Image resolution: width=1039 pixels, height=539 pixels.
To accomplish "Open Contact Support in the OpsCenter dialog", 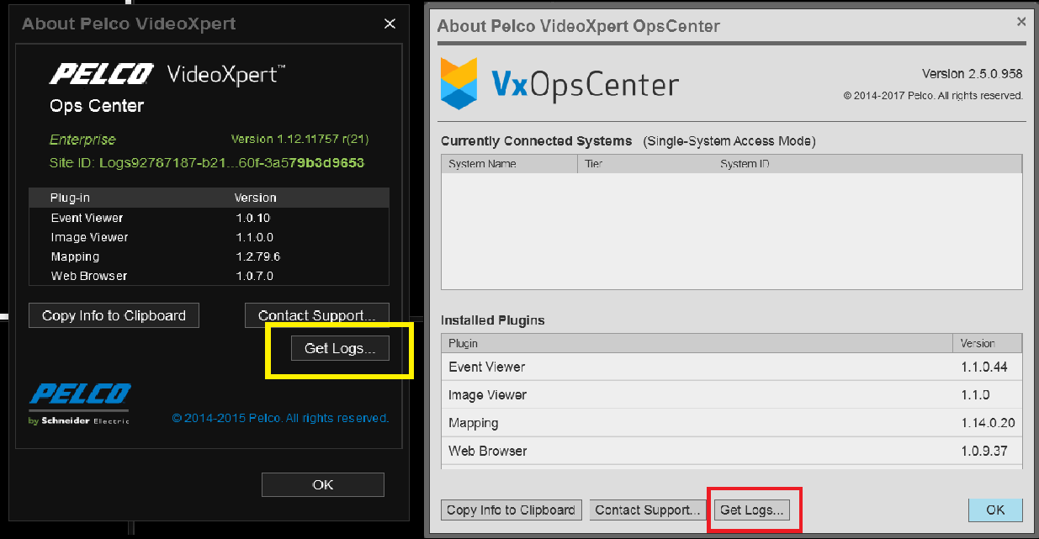I will [x=648, y=510].
